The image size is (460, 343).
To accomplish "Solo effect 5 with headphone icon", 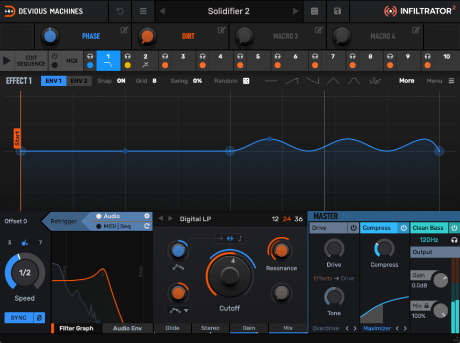I will click(x=240, y=56).
